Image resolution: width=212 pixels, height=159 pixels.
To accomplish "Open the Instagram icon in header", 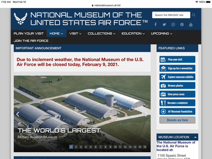I will pos(173,24).
